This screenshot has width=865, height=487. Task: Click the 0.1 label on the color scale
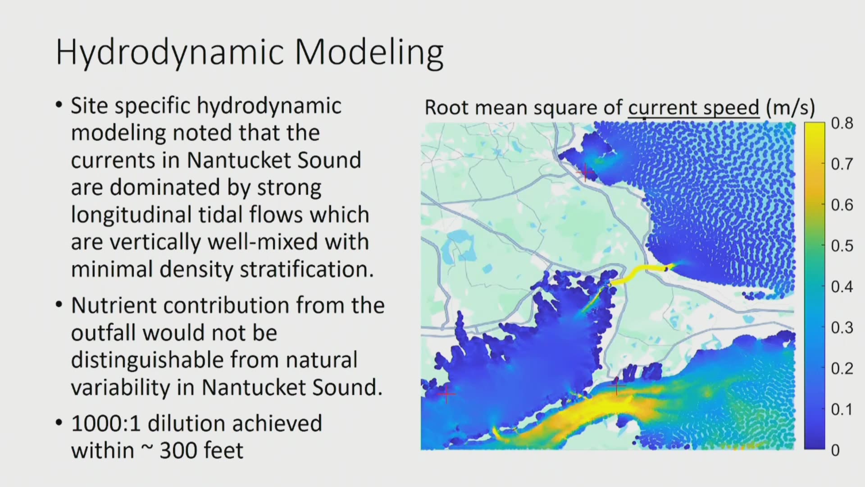[x=842, y=409]
